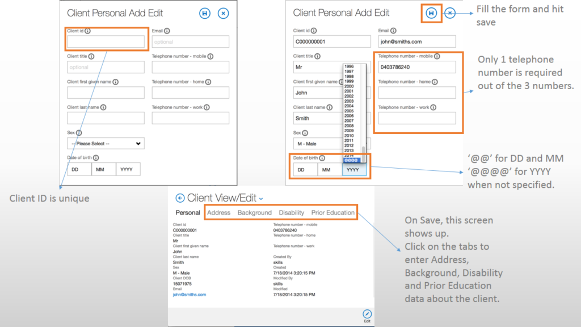Switch to the Address tab
The image size is (581, 327).
[x=218, y=213]
